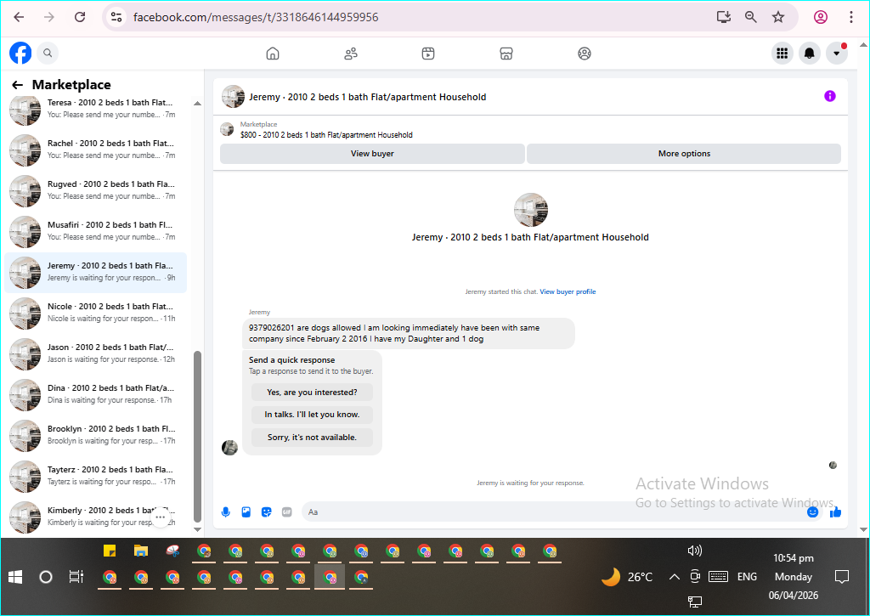The width and height of the screenshot is (870, 616).
Task: Open Nicole's conversation in the list
Action: coord(96,313)
